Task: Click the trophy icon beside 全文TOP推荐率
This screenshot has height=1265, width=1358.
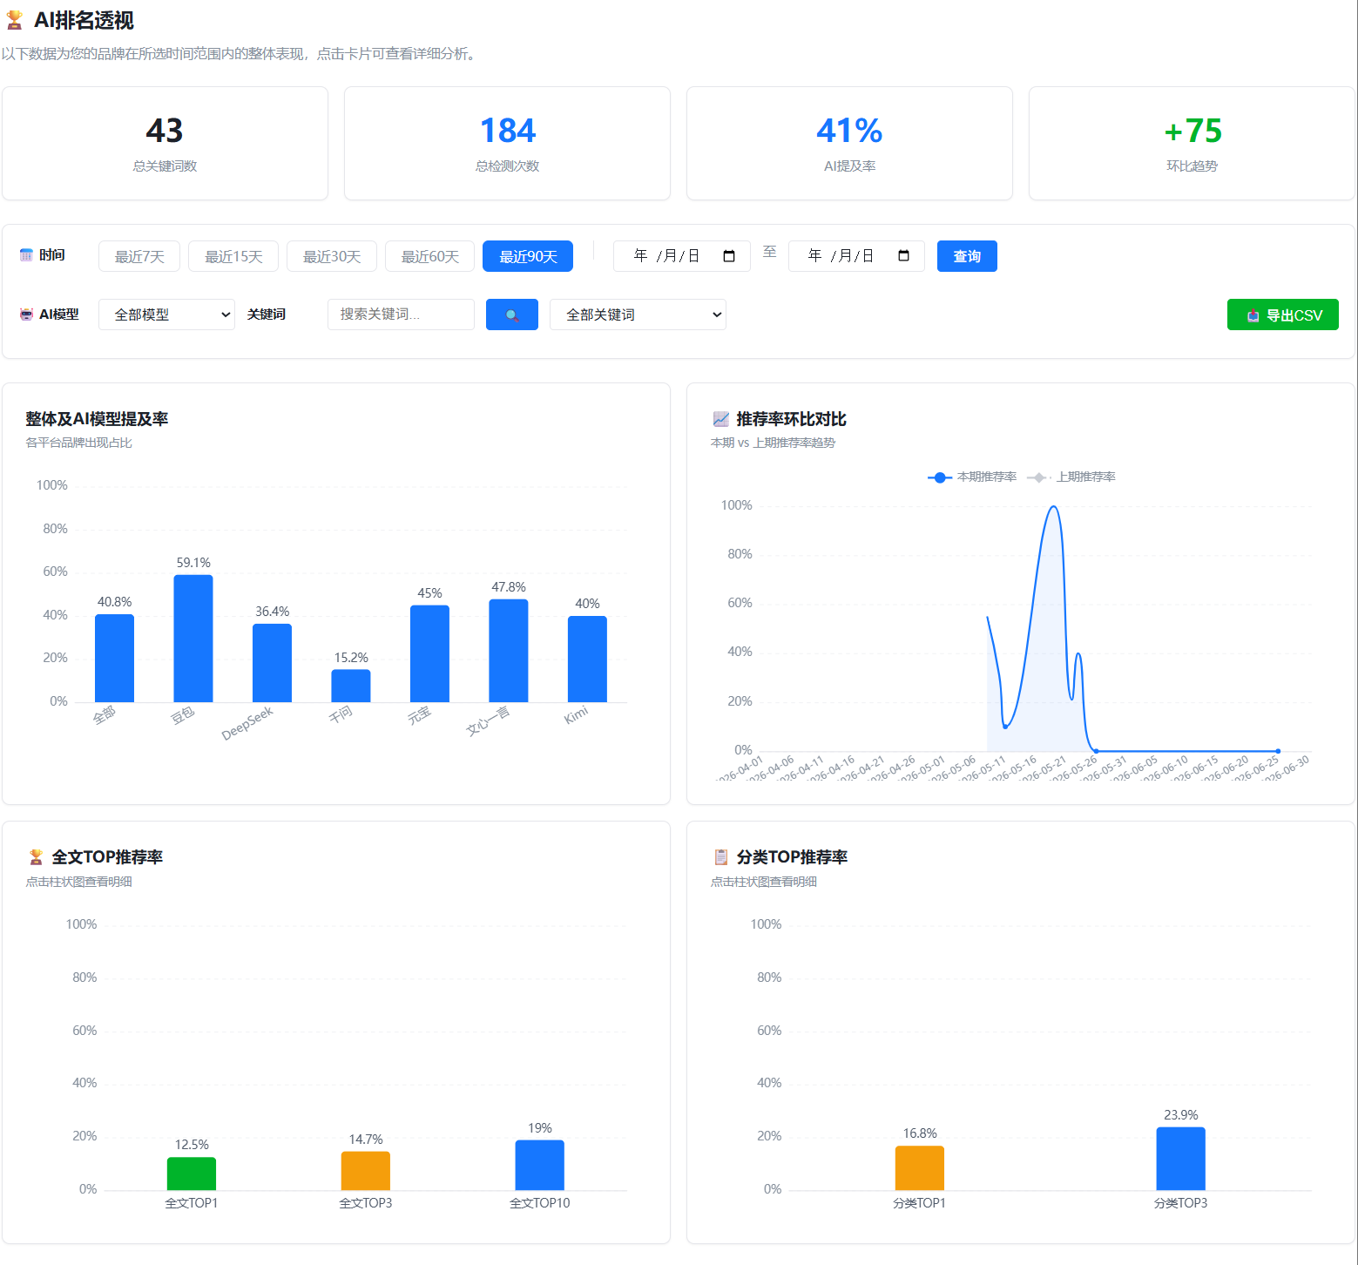Action: tap(36, 857)
